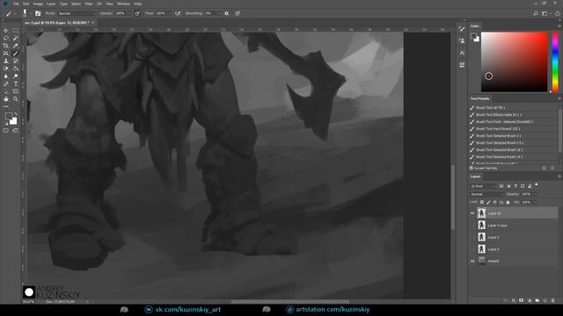Click Layer 2 copy thumbnail
Image resolution: width=563 pixels, height=316 pixels.
(481, 225)
